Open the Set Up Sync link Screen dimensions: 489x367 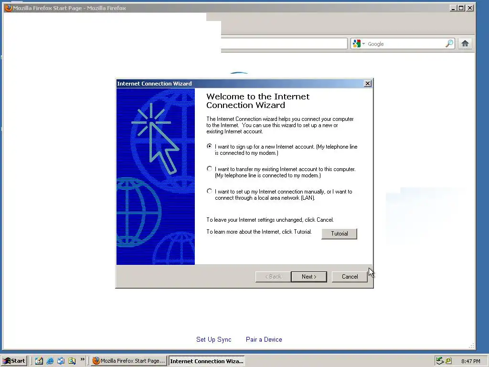[213, 340]
